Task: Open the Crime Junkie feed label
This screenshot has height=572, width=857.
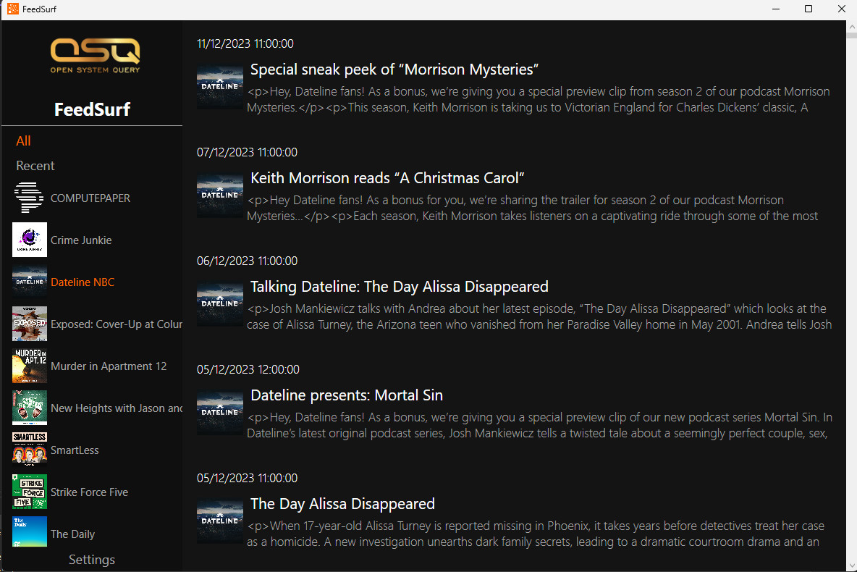Action: tap(81, 240)
